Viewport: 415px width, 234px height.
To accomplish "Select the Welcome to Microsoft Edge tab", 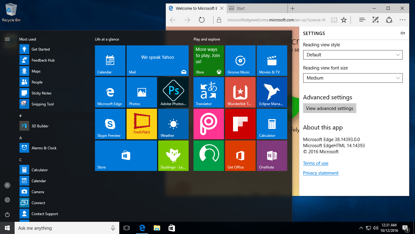I will (x=196, y=8).
